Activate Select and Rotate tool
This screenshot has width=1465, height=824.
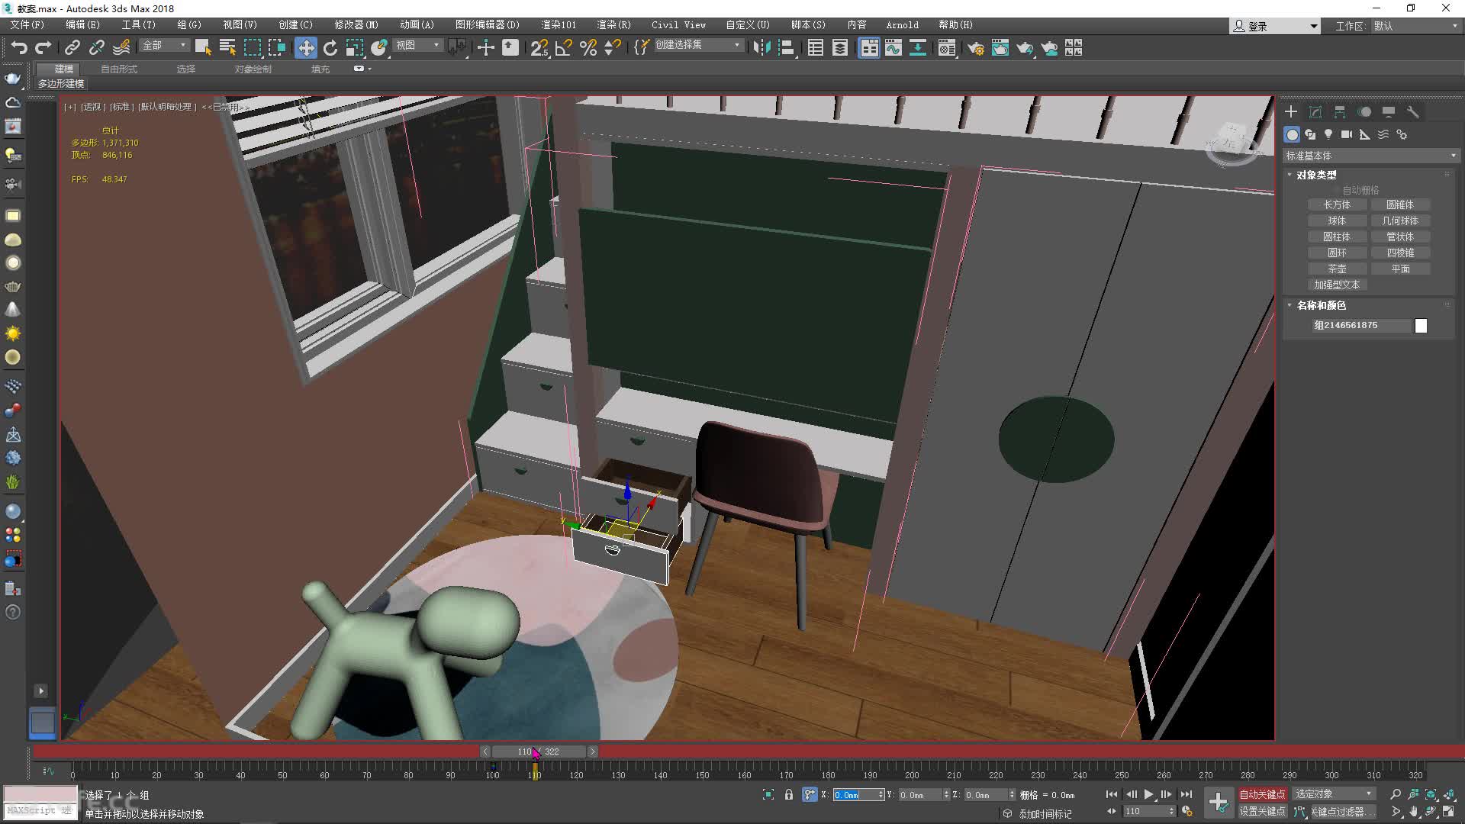(330, 48)
